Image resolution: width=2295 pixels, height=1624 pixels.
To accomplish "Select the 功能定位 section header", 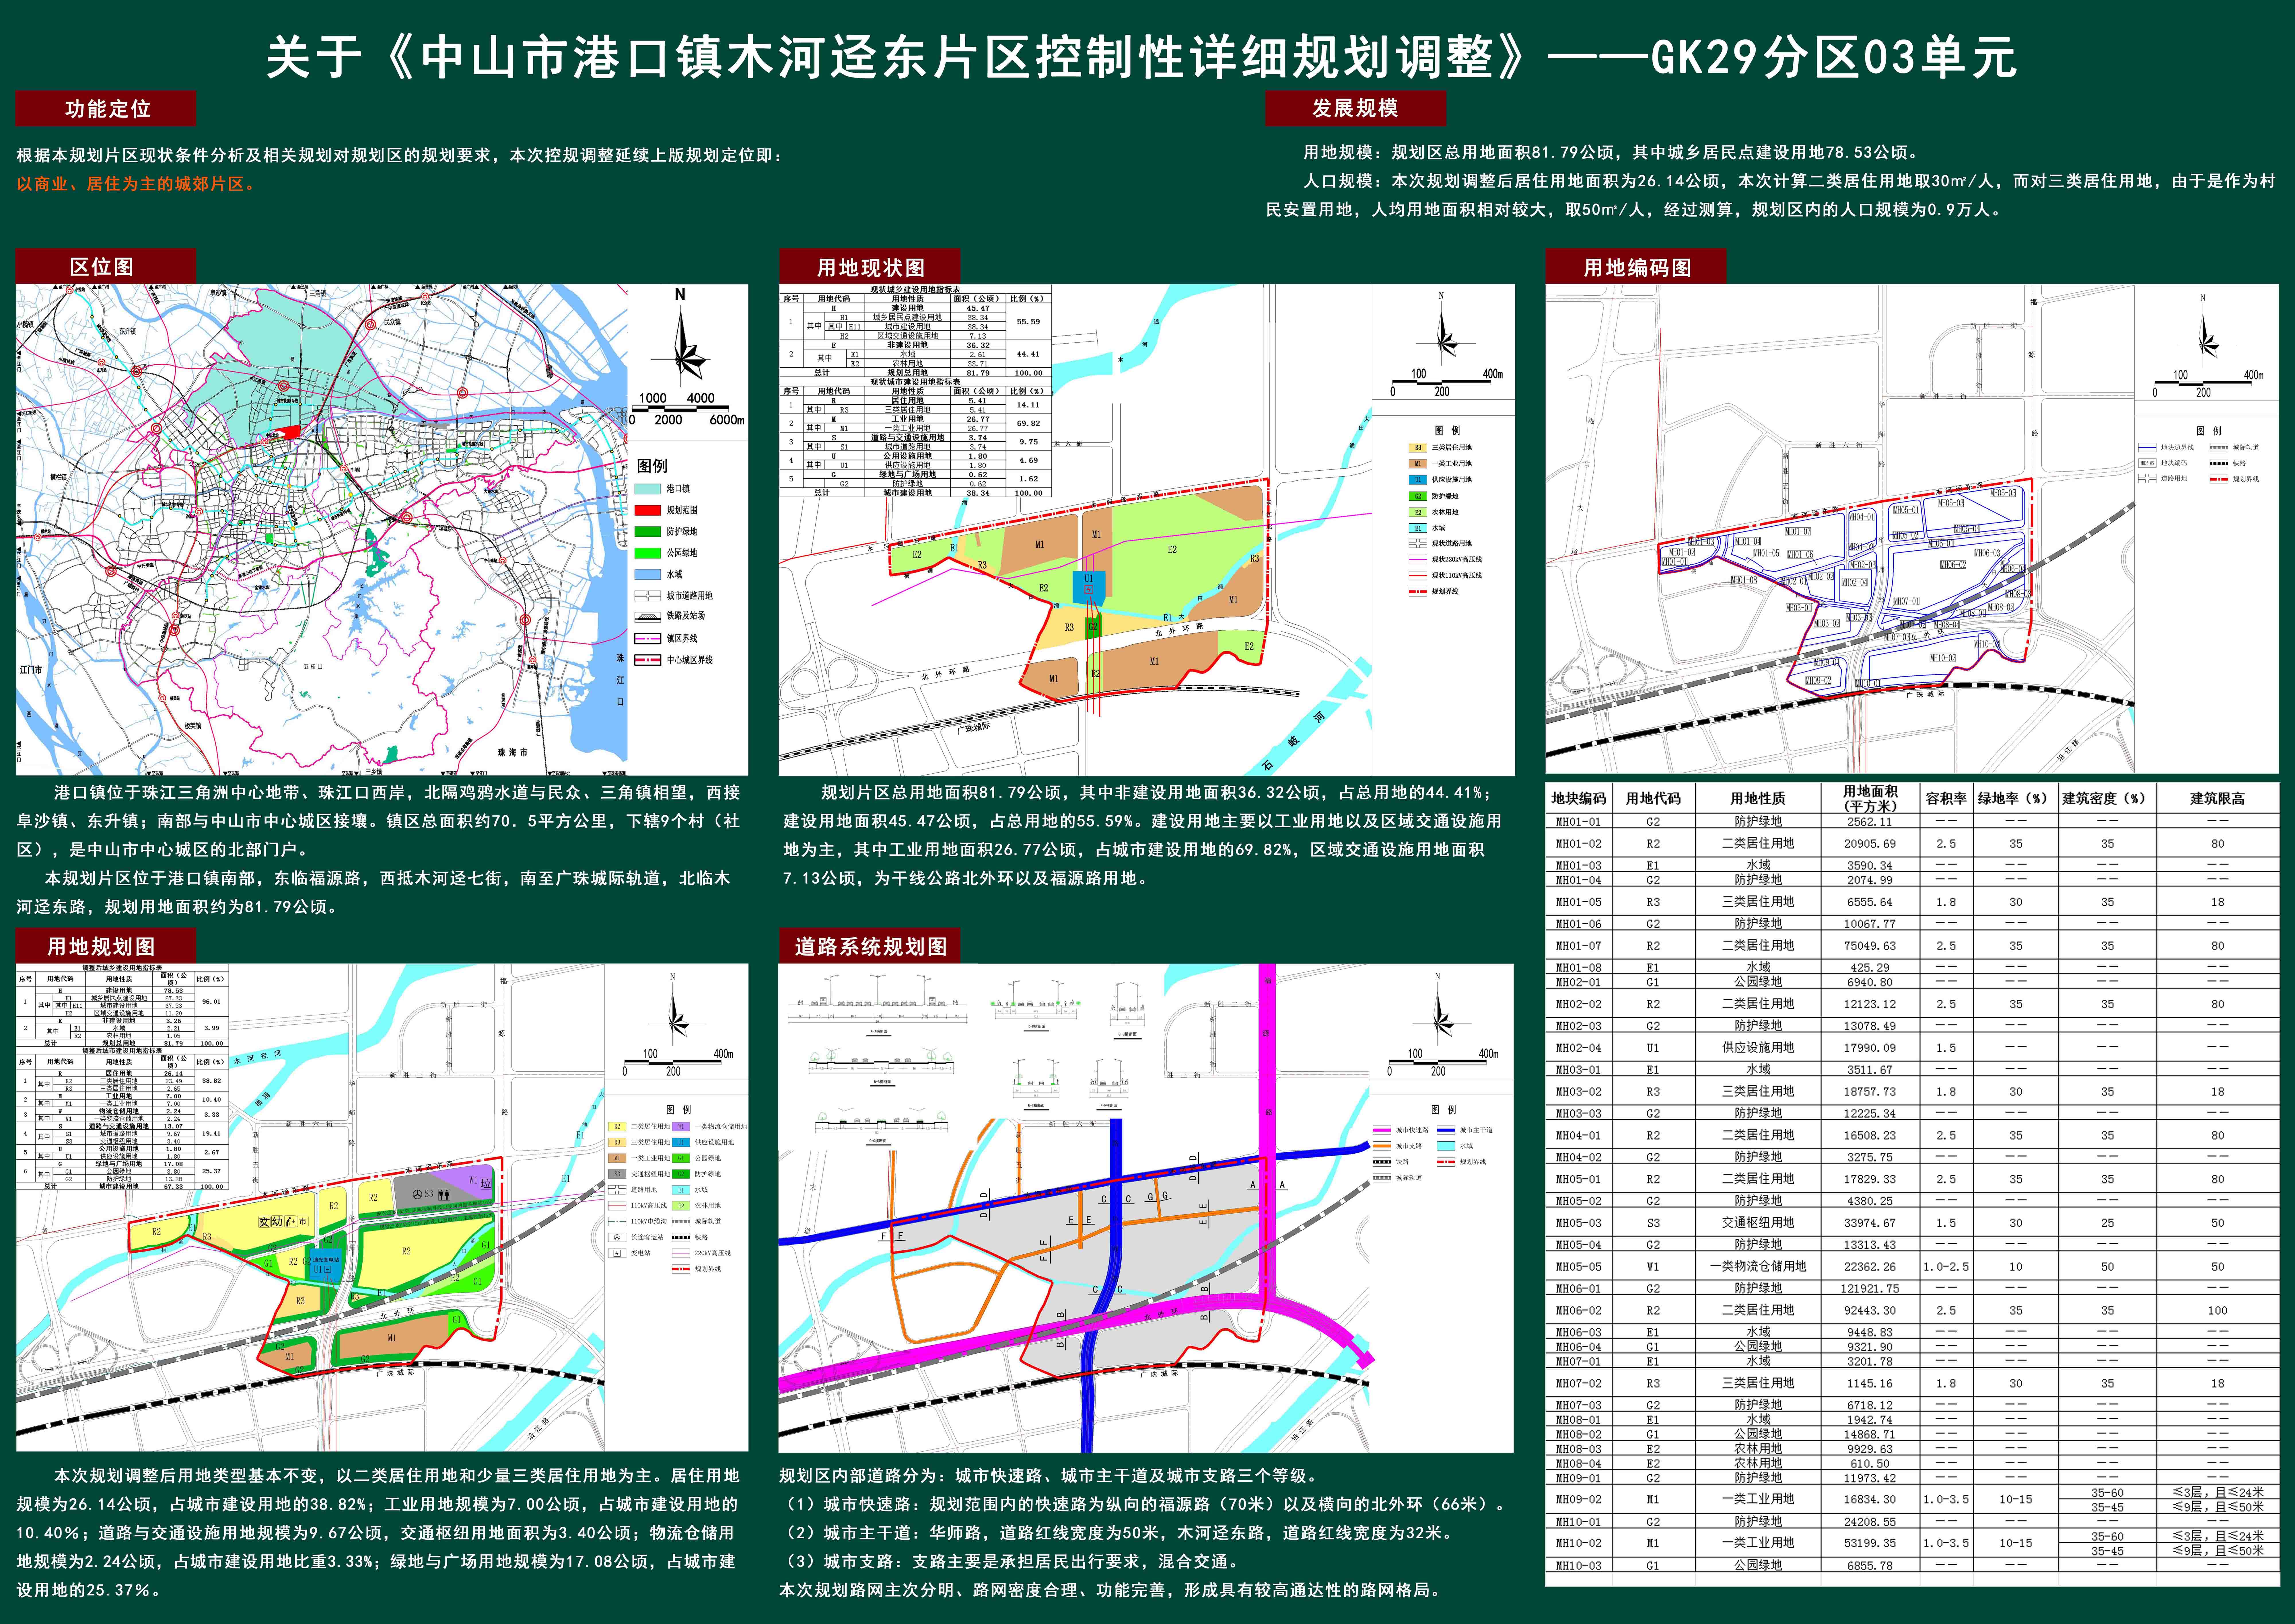I will [106, 109].
